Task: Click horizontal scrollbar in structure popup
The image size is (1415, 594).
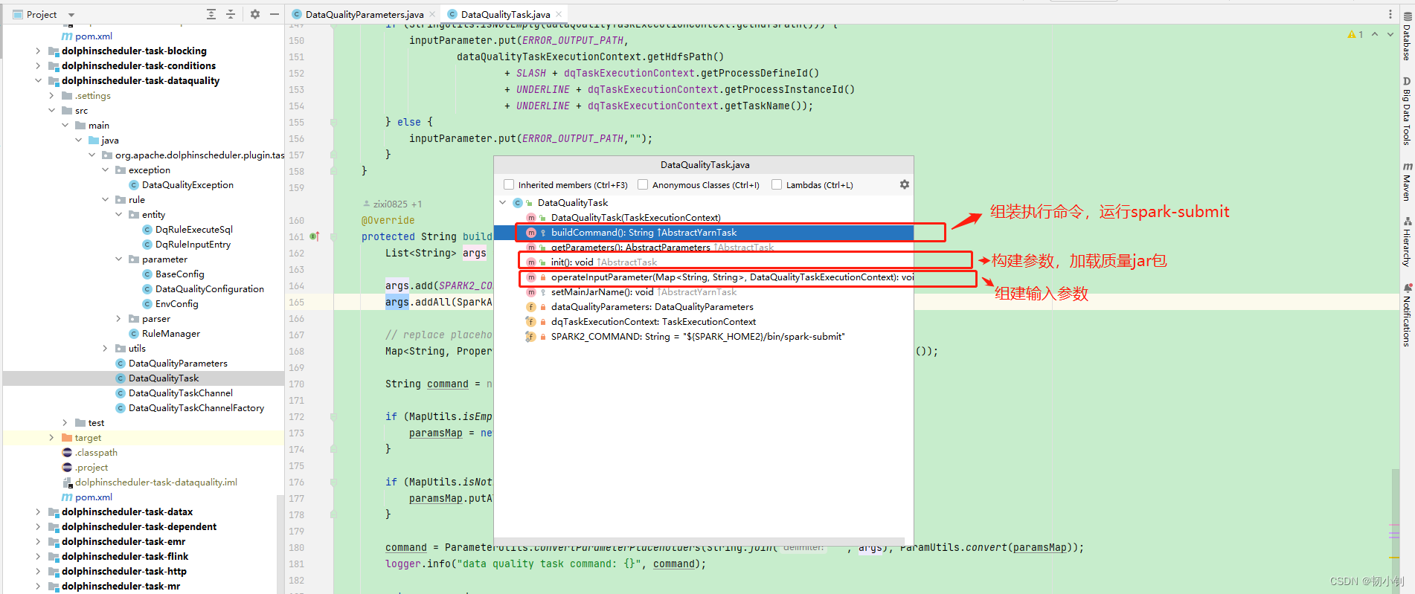Action: tap(699, 541)
